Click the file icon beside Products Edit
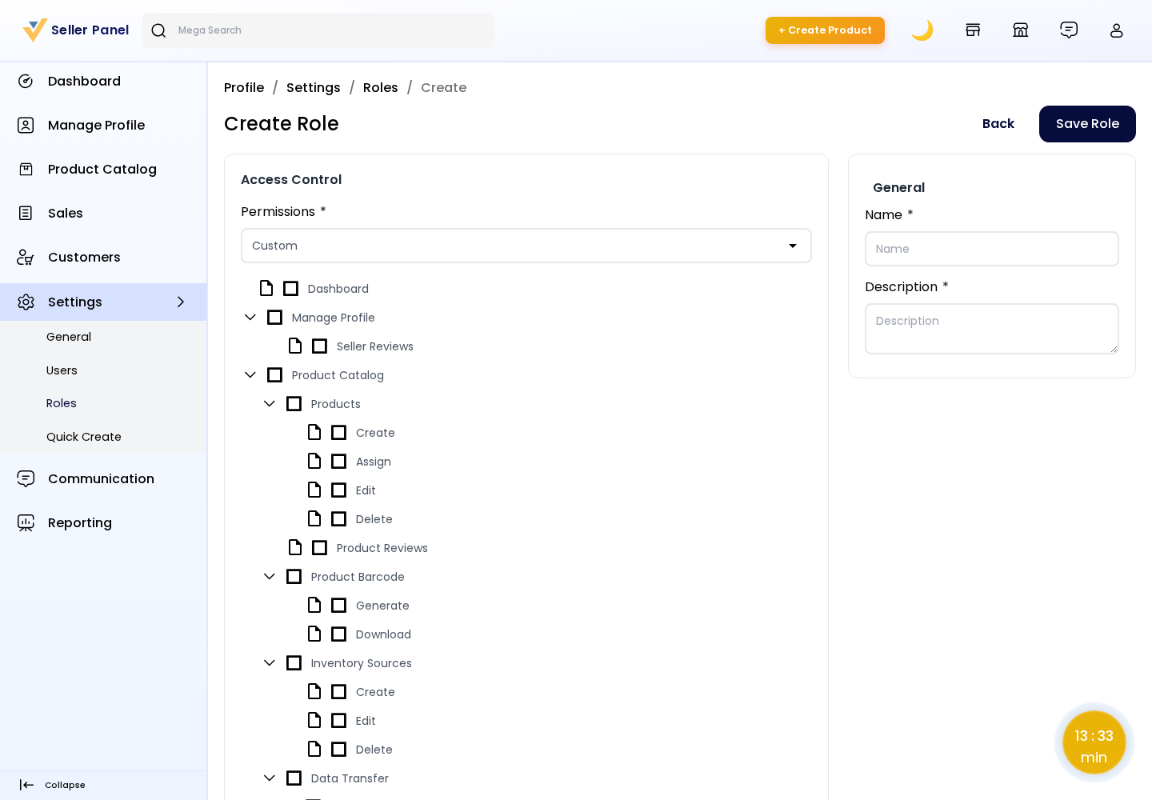Screen dimensions: 1152x800 tap(314, 490)
